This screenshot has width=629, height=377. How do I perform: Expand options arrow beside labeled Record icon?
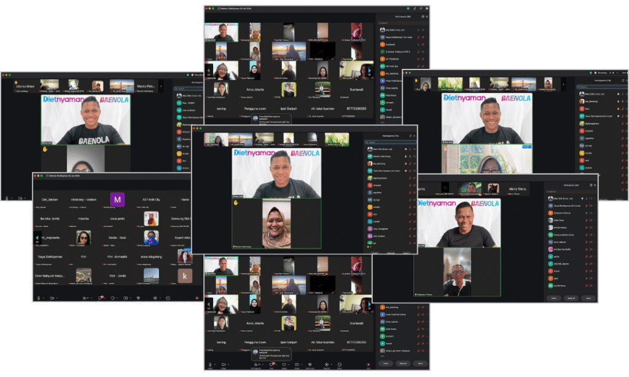pyautogui.click(x=332, y=365)
